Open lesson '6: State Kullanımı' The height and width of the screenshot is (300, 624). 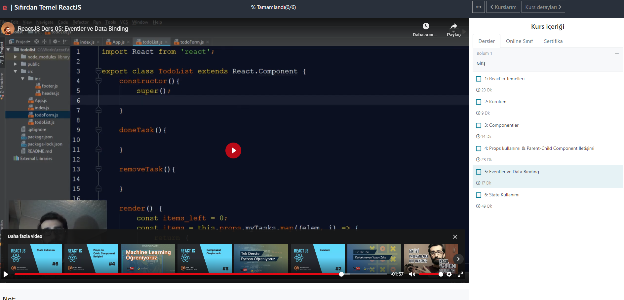[502, 195]
